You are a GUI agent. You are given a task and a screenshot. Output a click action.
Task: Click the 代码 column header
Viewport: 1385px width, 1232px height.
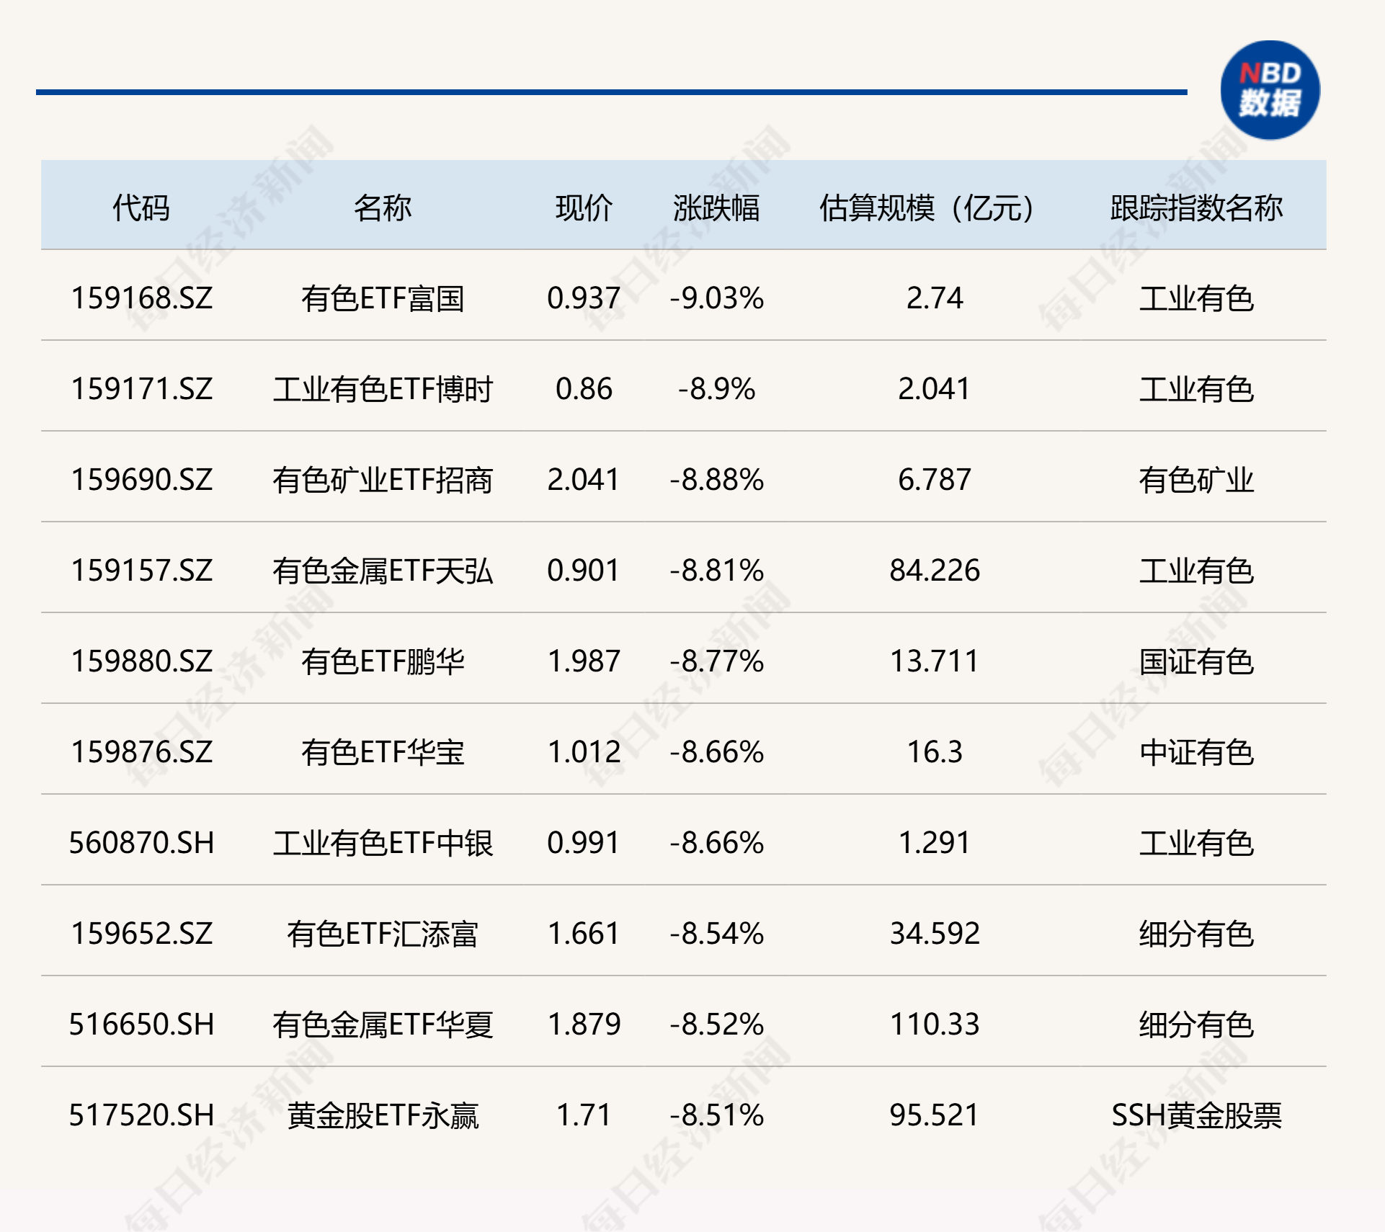point(141,207)
